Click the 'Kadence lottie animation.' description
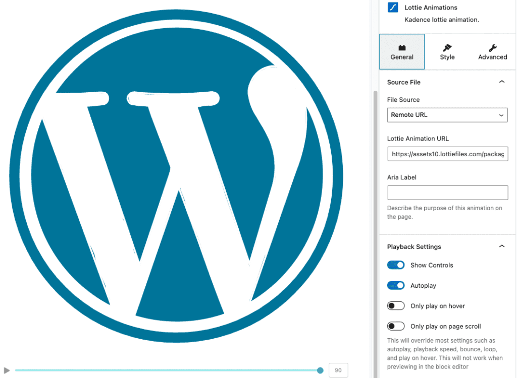Screen dimensions: 517x378 pos(441,20)
